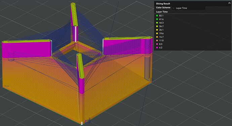Click the salmon swatch for 11.0
Screen dimensions: 232x126
[x=157, y=41]
